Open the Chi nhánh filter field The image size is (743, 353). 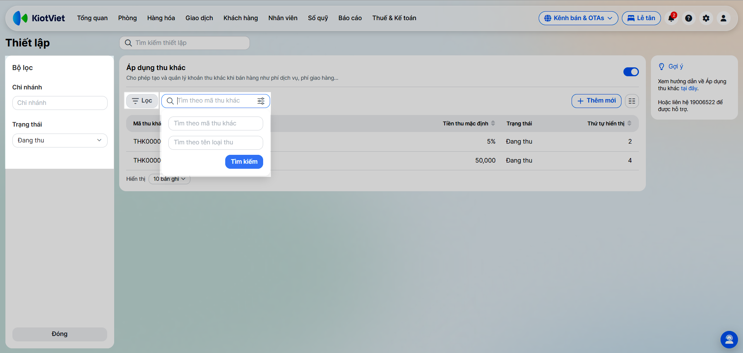(x=60, y=103)
